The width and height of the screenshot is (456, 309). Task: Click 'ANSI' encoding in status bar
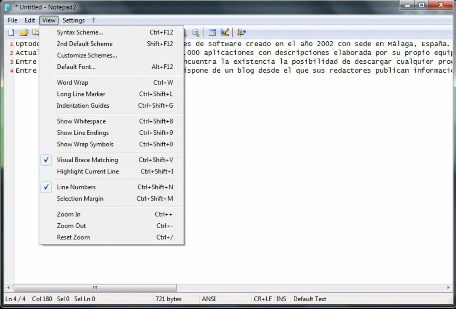pyautogui.click(x=209, y=299)
